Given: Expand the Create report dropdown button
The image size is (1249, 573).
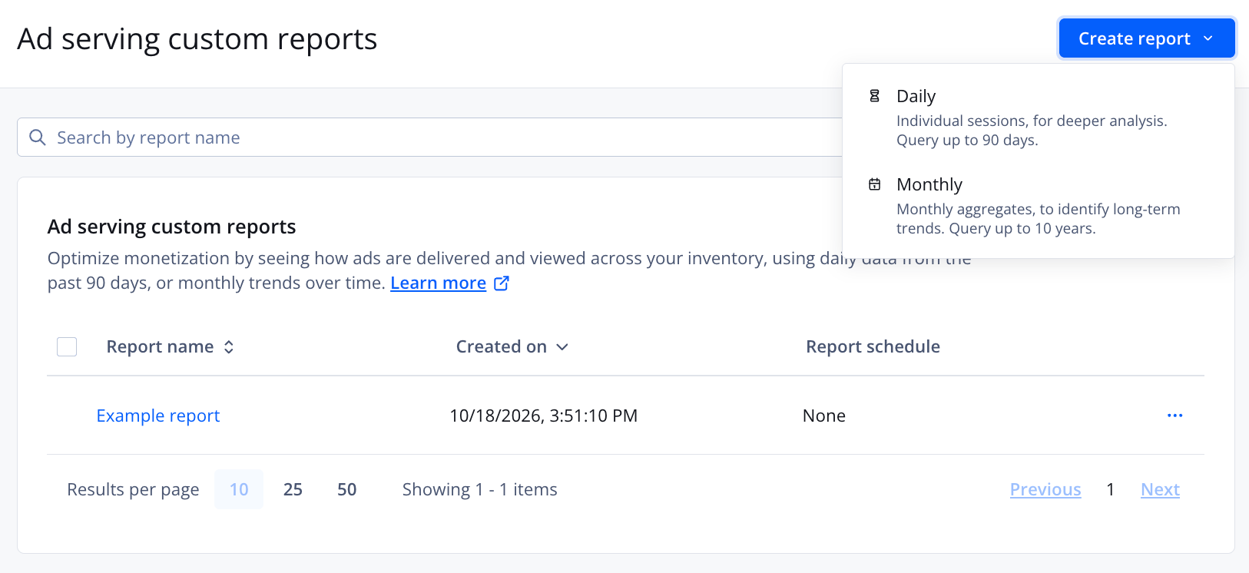Looking at the screenshot, I should 1146,38.
